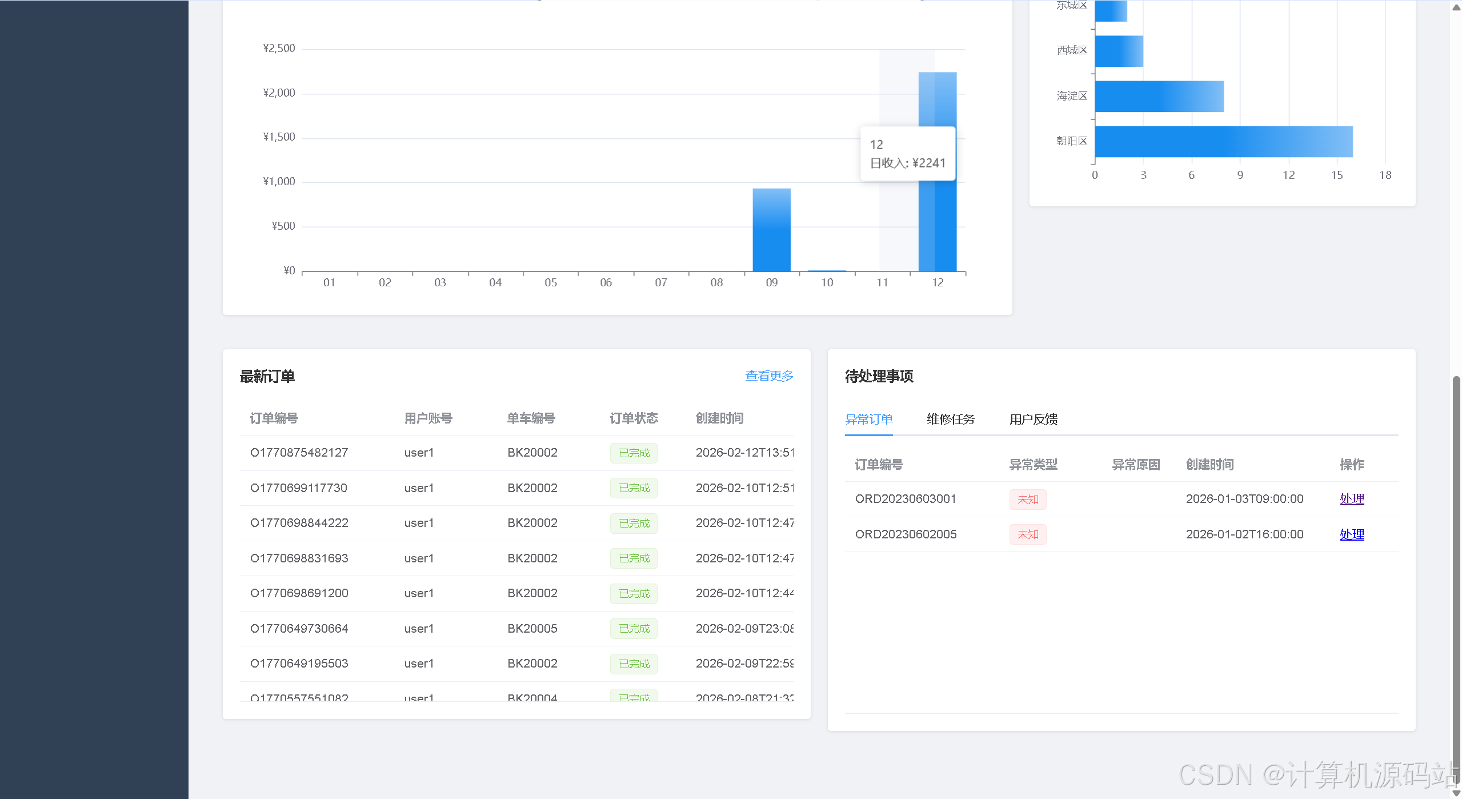Click order number O1770649730664
This screenshot has width=1462, height=799.
[x=299, y=629]
